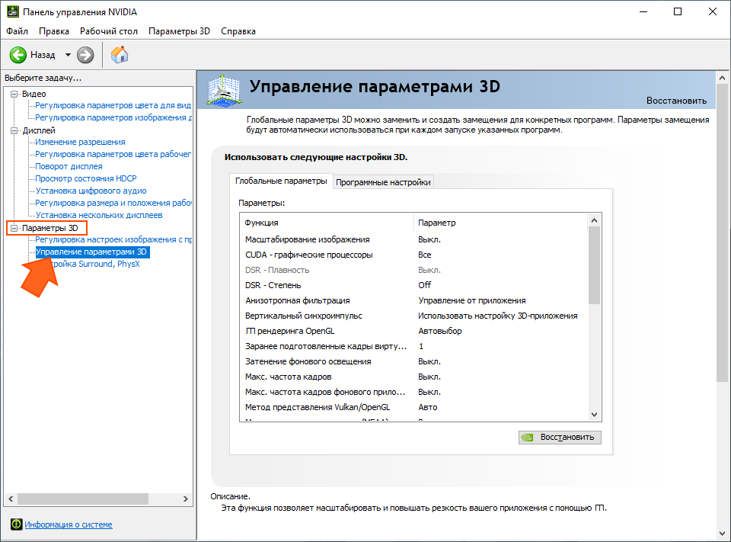Open Регулировка параметров цвета рабочего стола
Viewport: 731px width, 542px height.
pyautogui.click(x=113, y=154)
